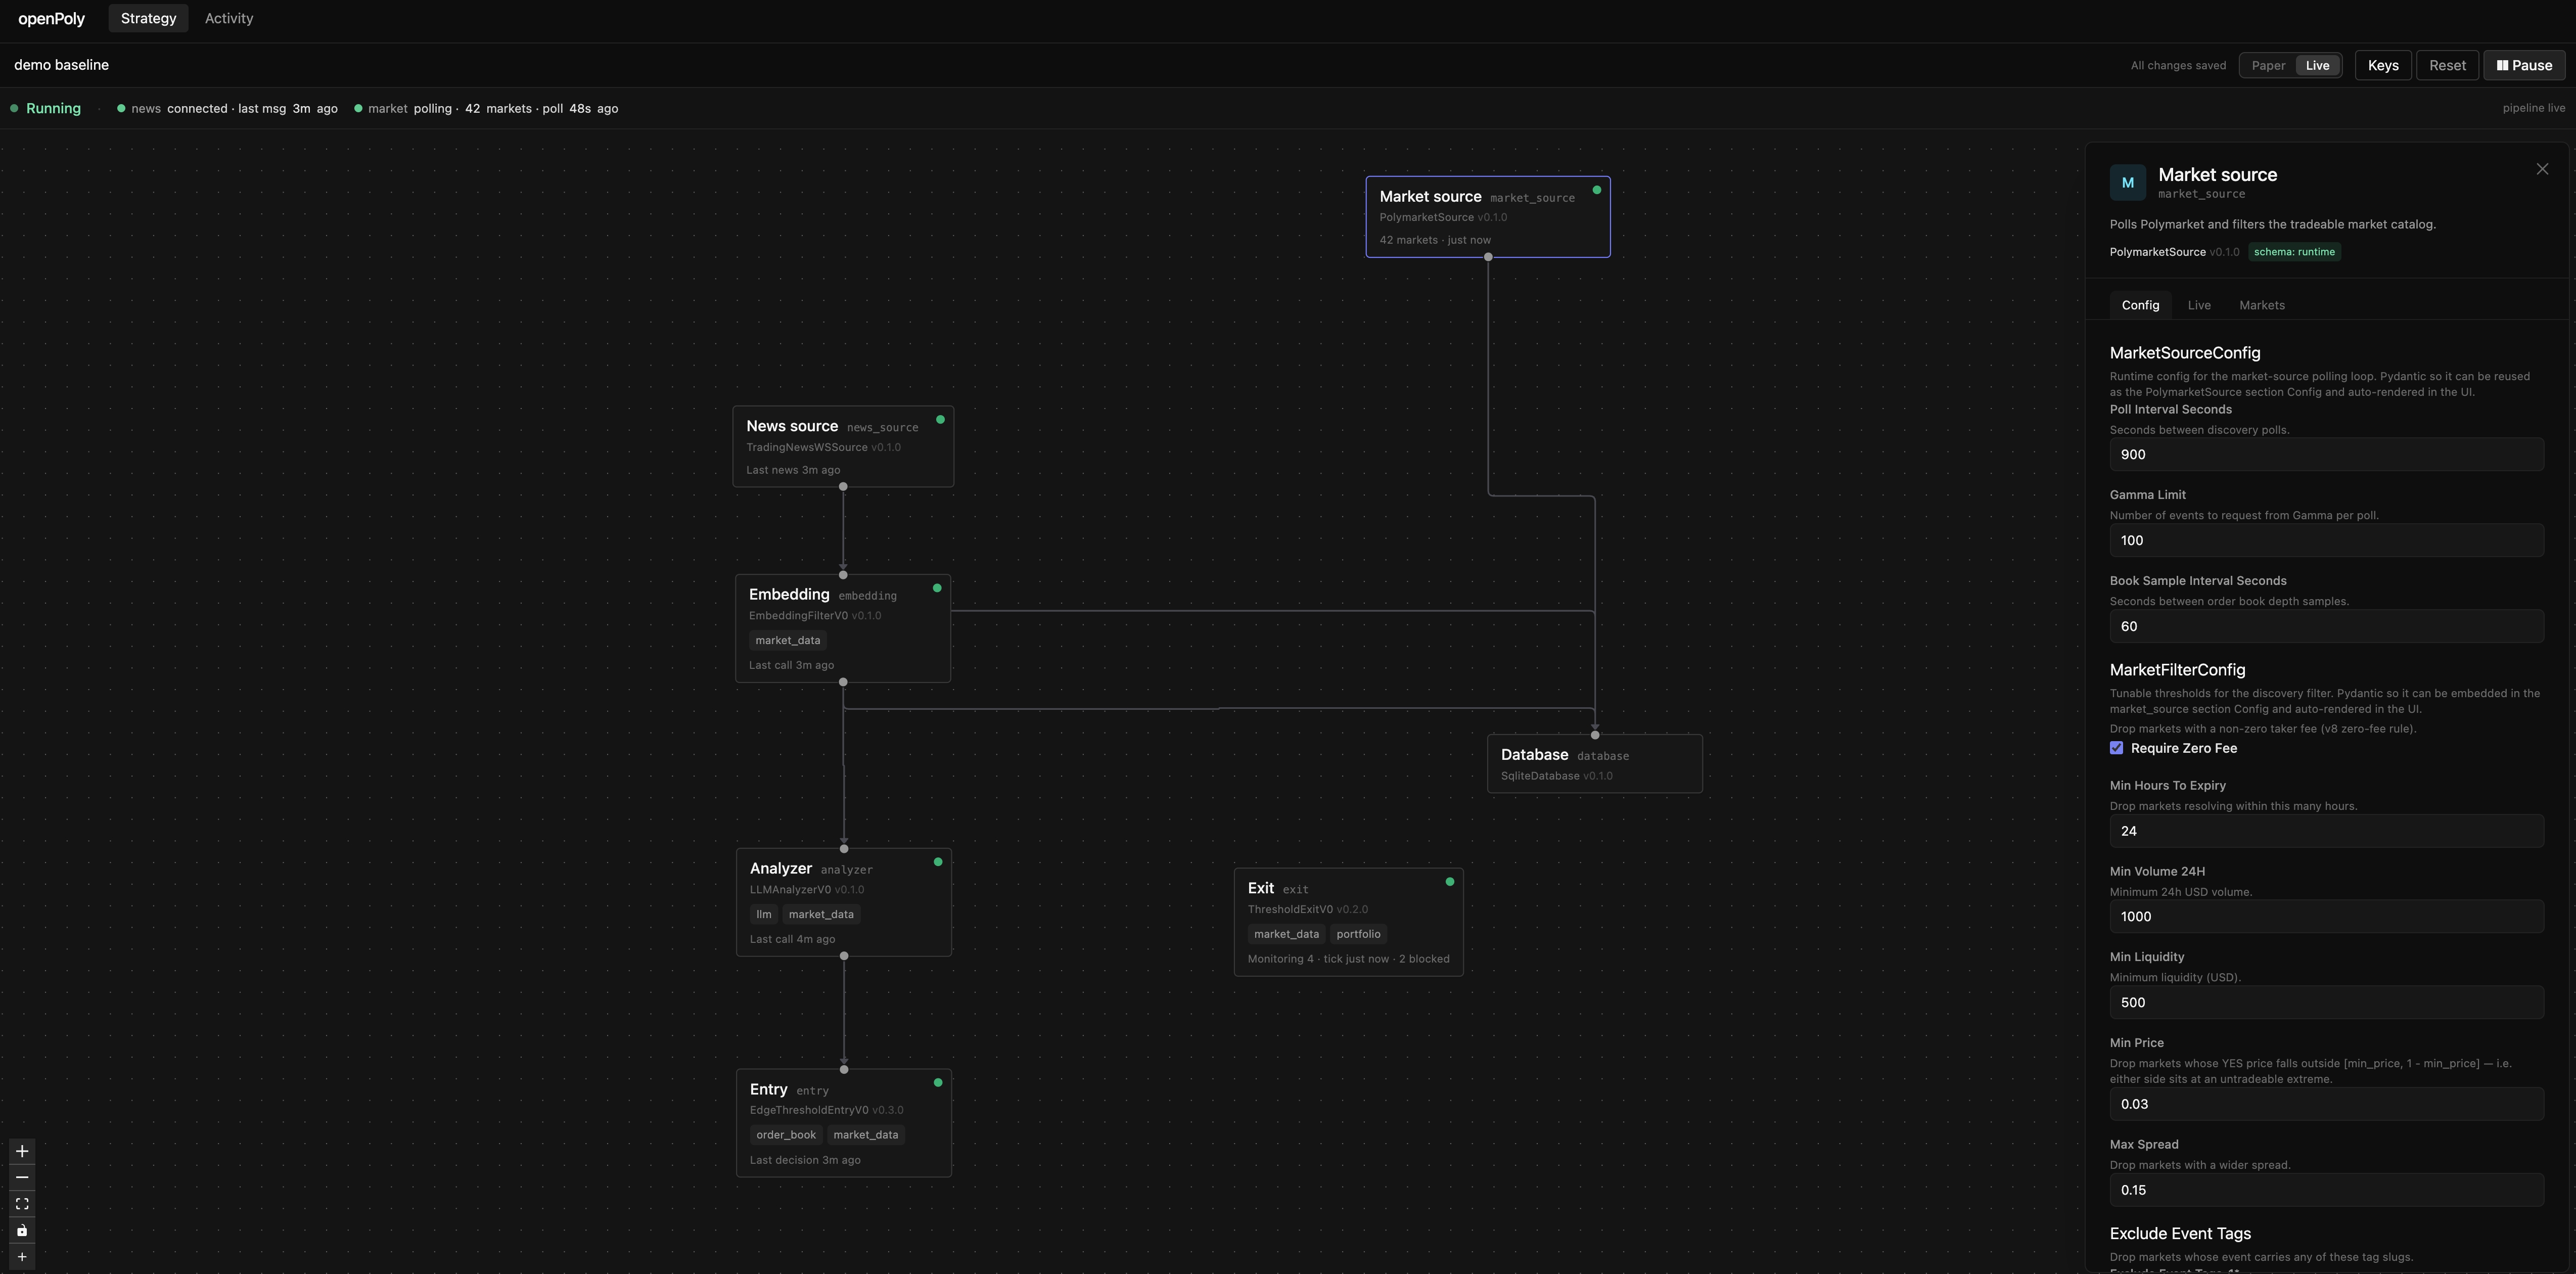Zoom in the canvas with the plus above minus
Viewport: 2576px width, 1274px height.
(22, 1151)
